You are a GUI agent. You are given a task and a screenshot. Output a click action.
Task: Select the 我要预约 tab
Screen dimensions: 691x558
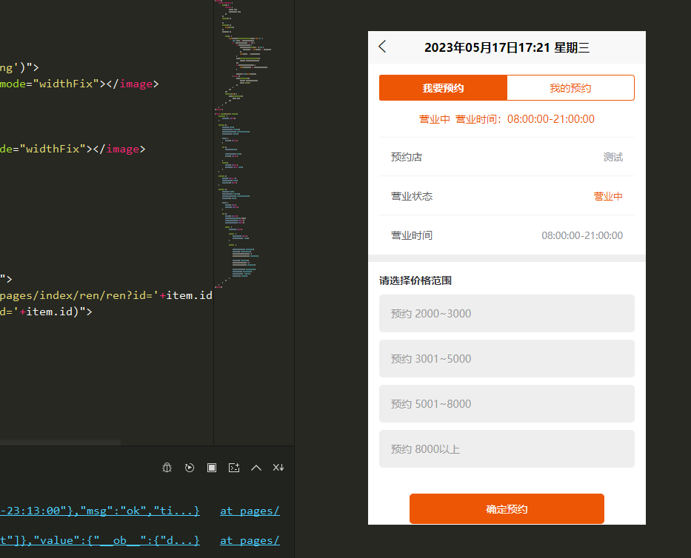click(x=443, y=88)
